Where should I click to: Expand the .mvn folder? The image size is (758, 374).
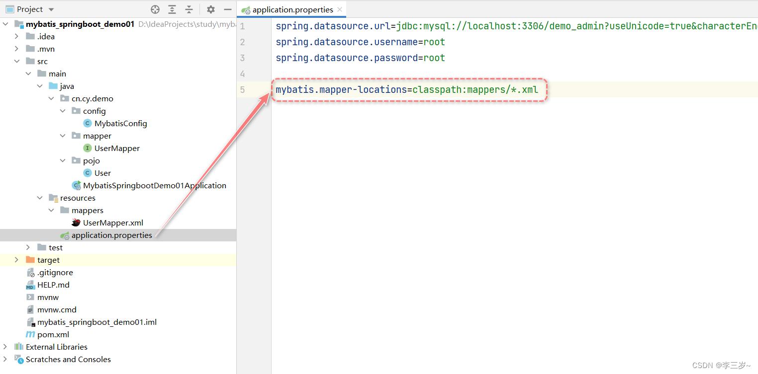pyautogui.click(x=17, y=49)
